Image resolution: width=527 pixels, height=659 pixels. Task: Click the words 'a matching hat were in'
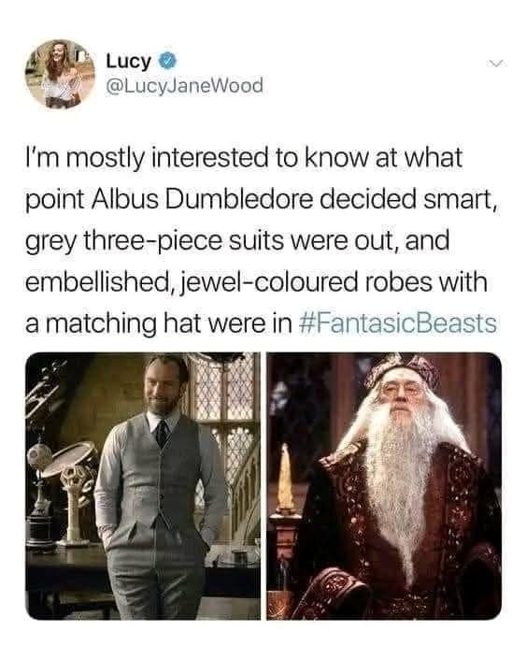click(x=159, y=323)
